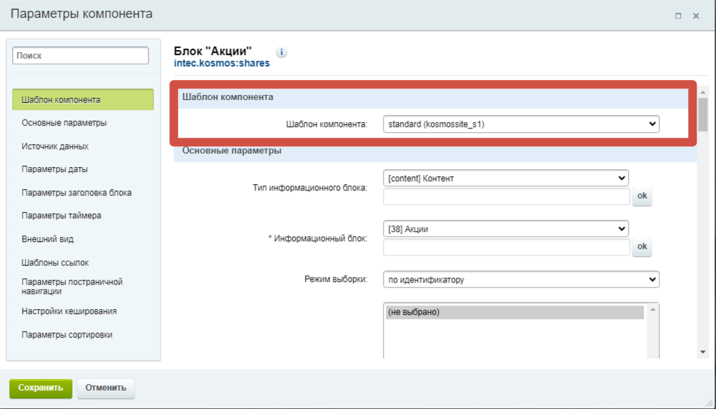Click the listbox scroll up arrow
Viewport: 716px width, 409px height.
pyautogui.click(x=653, y=310)
